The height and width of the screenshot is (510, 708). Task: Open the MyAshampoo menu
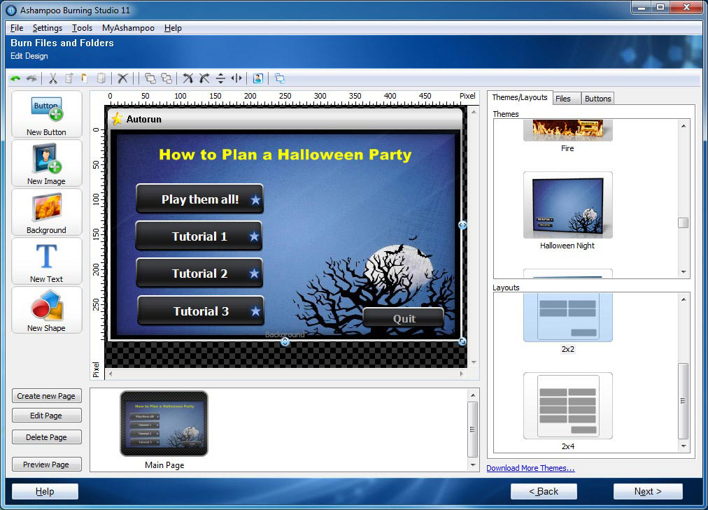click(x=128, y=28)
